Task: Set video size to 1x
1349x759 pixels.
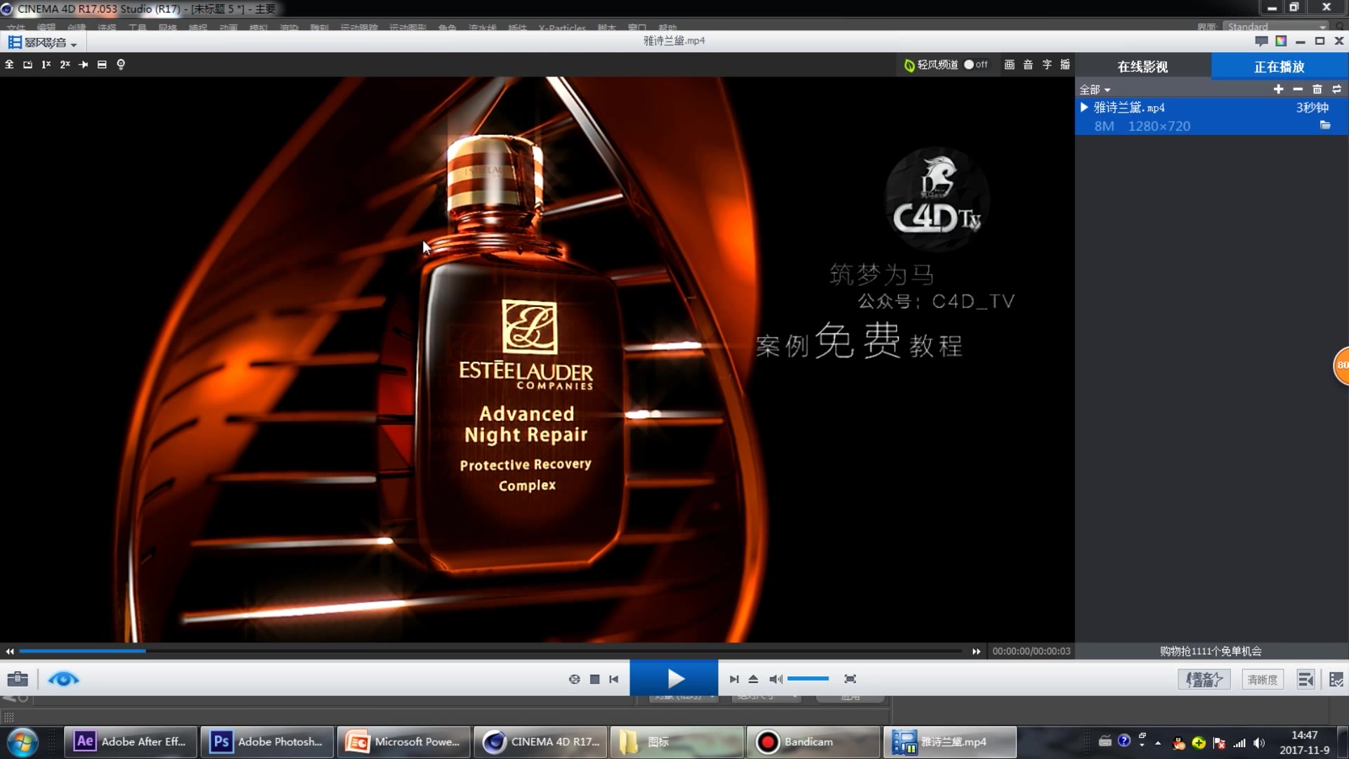Action: tap(46, 65)
